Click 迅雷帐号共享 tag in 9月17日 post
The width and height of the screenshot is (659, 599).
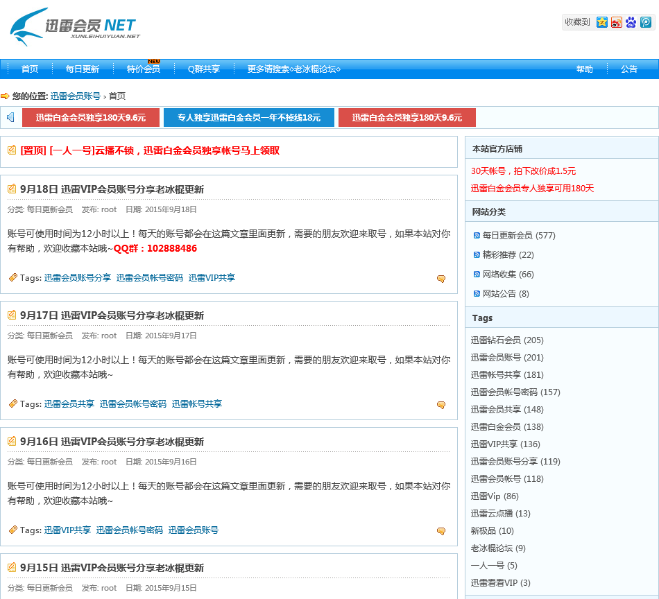tap(197, 403)
